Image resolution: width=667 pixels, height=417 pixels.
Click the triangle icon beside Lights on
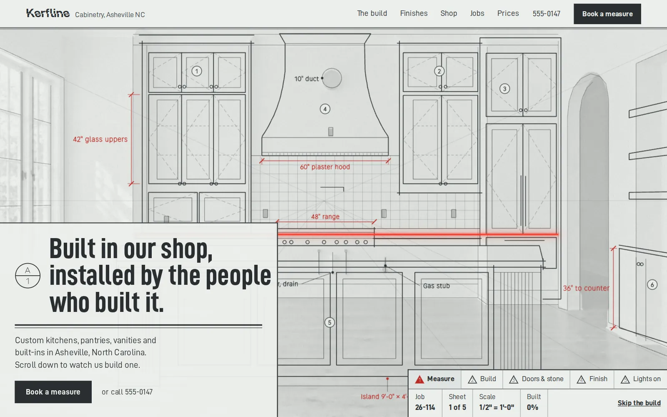(625, 379)
